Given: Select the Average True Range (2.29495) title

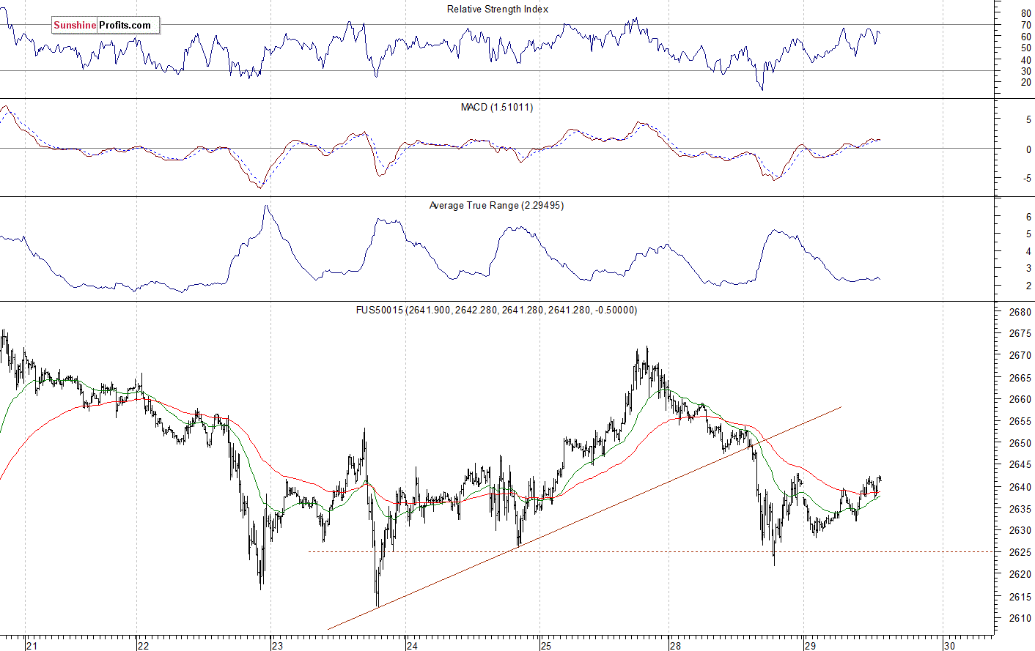Looking at the screenshot, I should tap(496, 205).
